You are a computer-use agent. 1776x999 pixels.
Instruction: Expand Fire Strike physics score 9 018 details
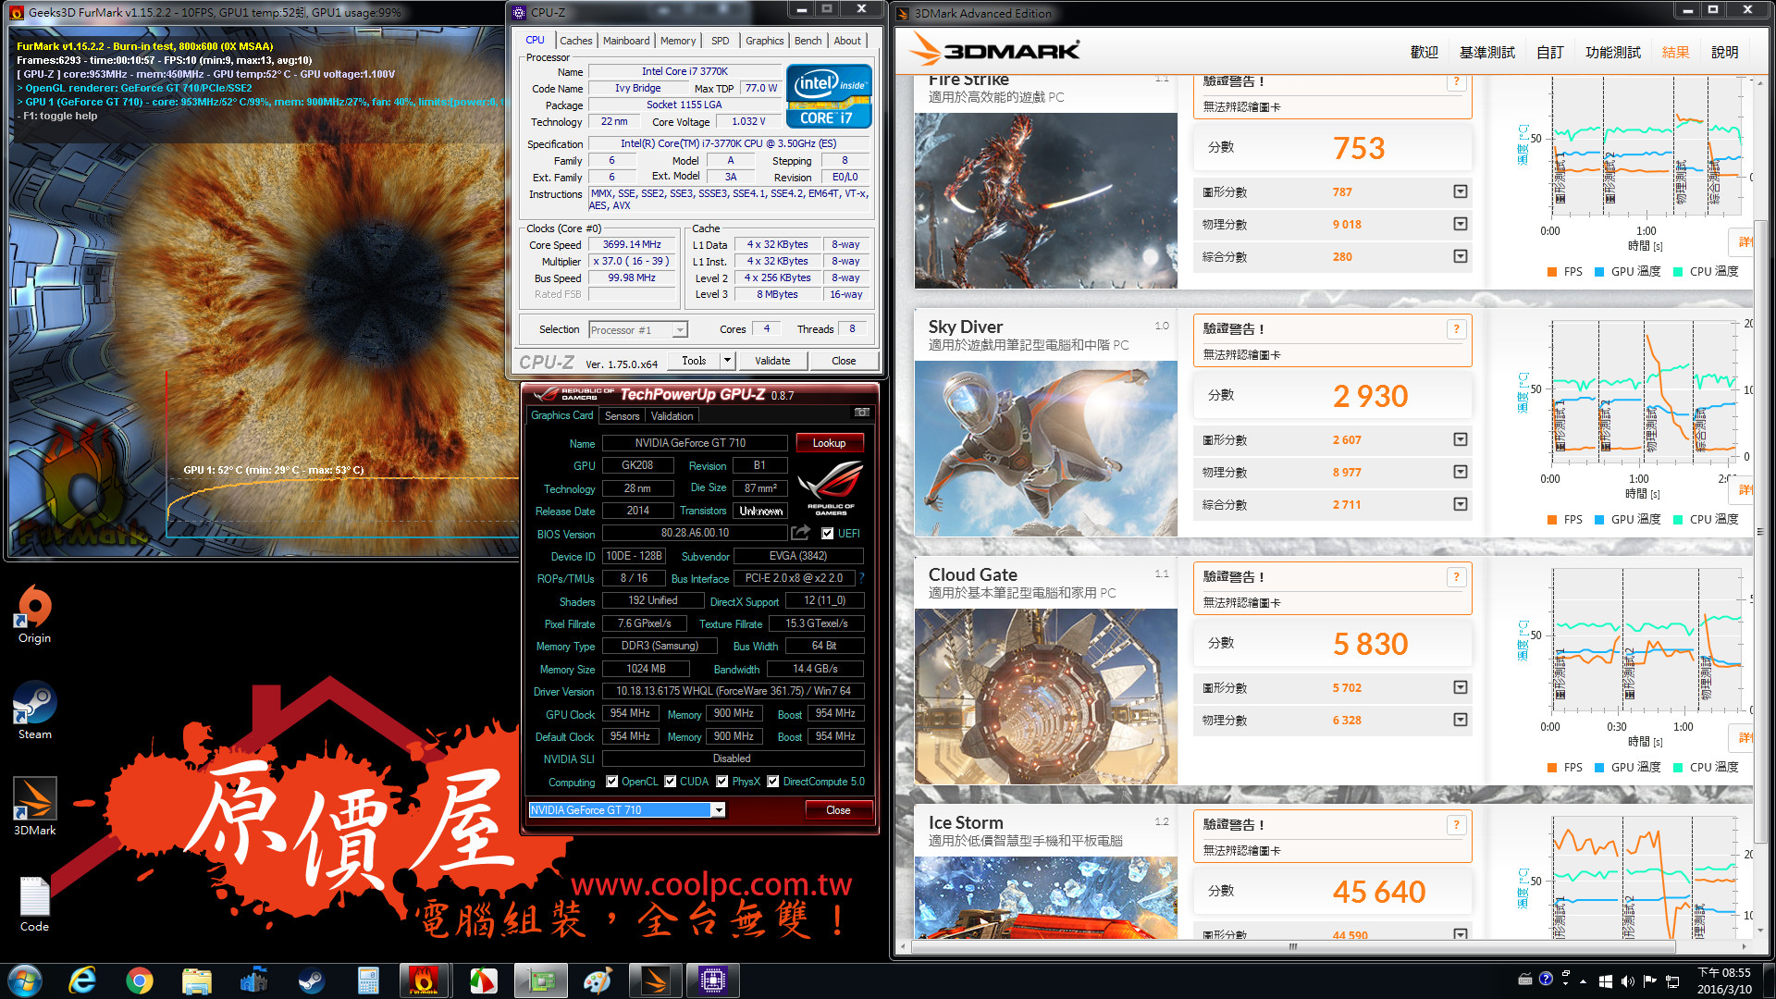point(1461,224)
